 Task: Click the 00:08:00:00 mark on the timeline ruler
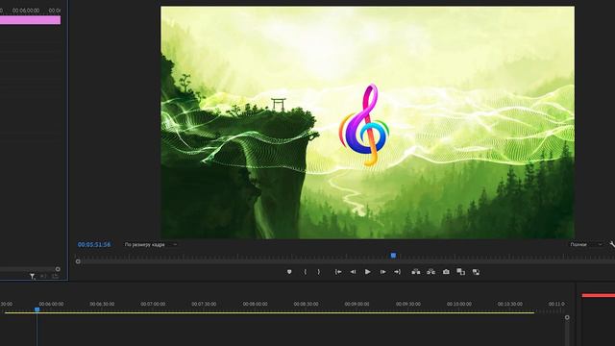coord(256,304)
